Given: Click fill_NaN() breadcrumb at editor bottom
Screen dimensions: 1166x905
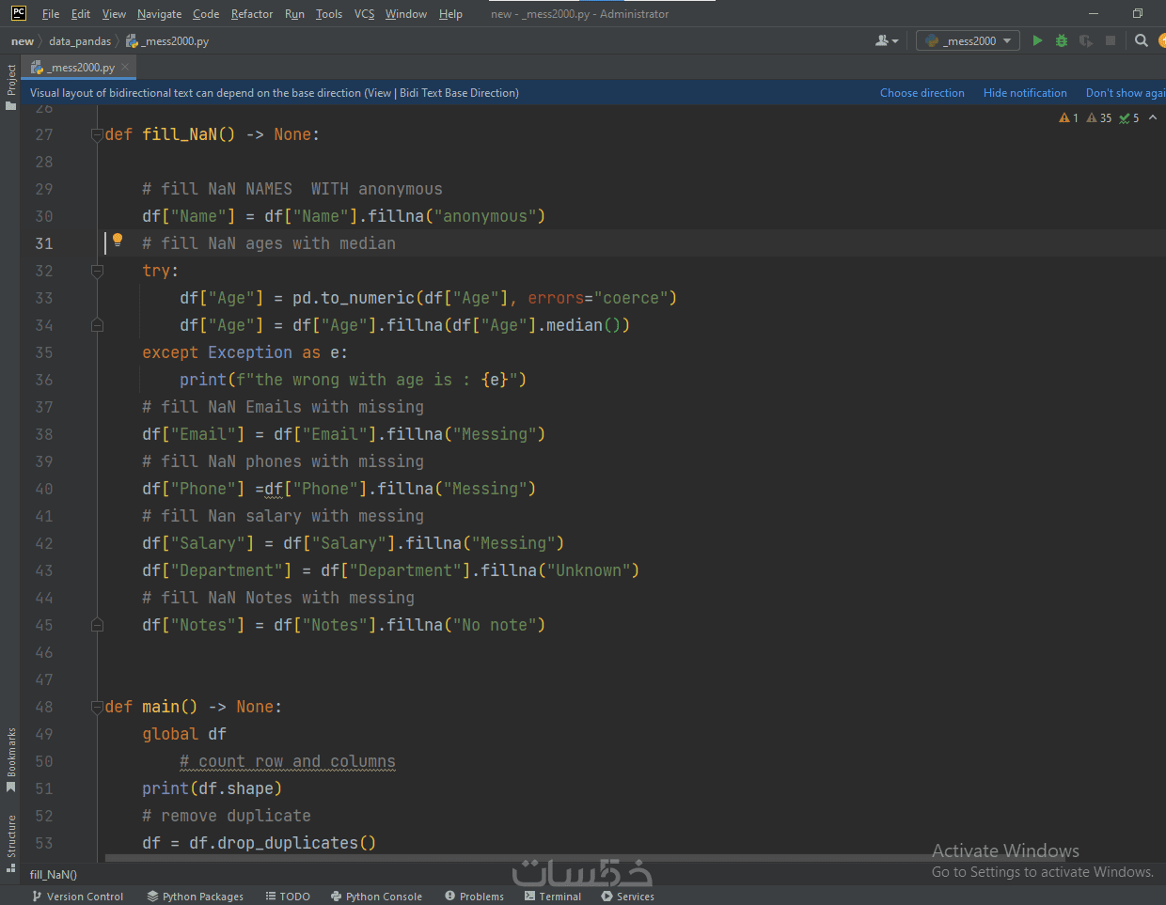Looking at the screenshot, I should (x=54, y=875).
